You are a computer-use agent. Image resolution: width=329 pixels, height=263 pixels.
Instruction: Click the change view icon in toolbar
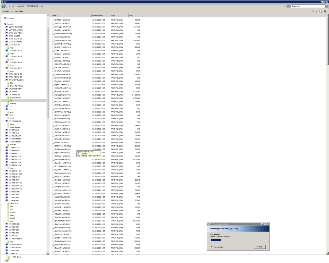point(313,11)
